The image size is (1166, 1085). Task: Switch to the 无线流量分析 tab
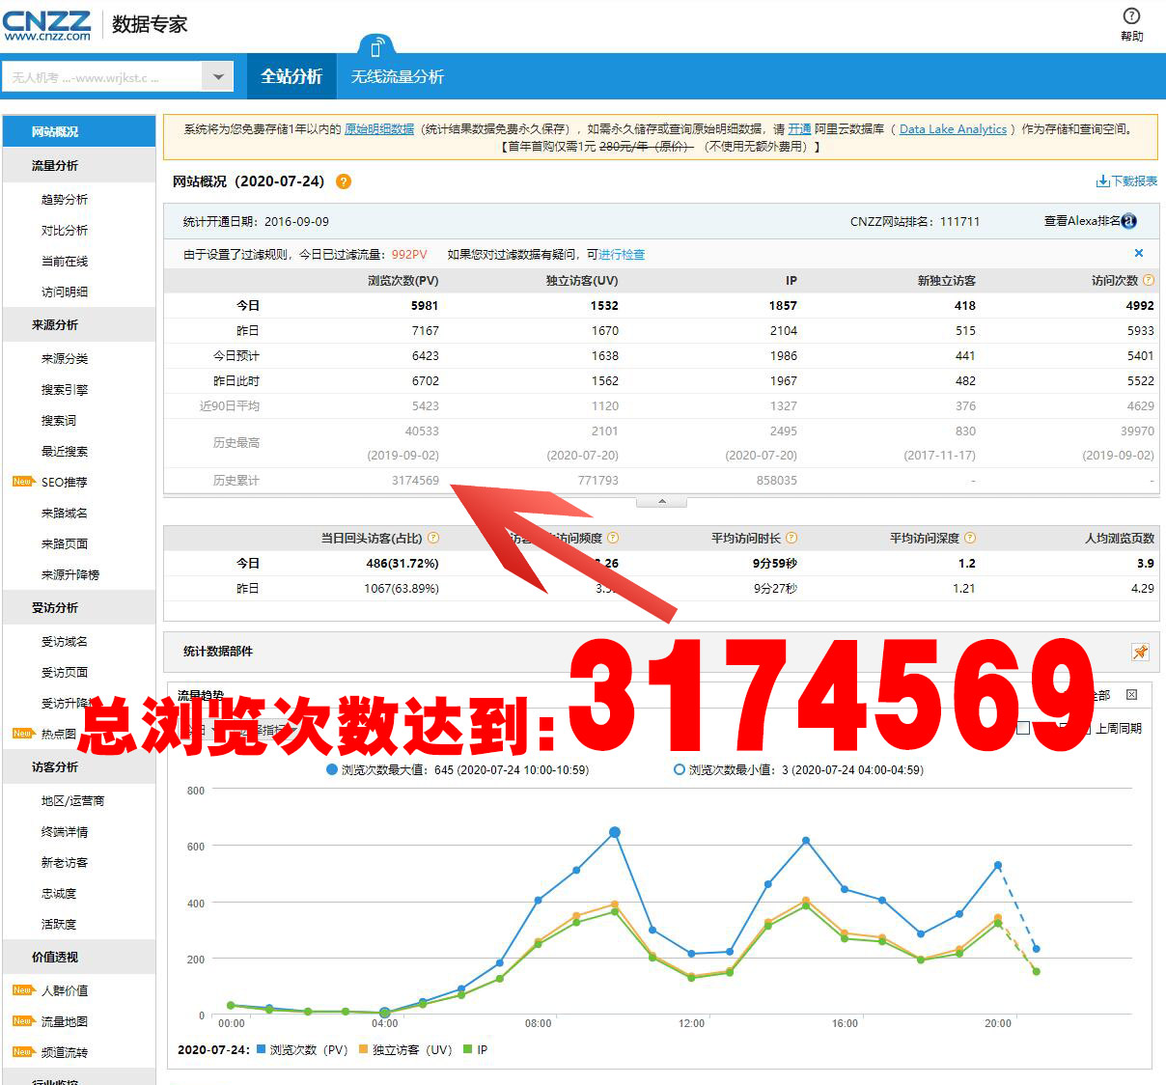pyautogui.click(x=397, y=76)
